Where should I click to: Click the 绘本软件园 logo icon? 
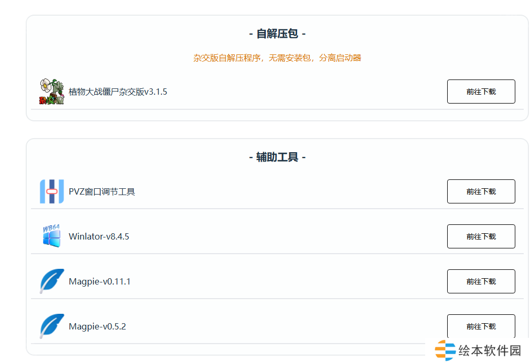coord(445,350)
